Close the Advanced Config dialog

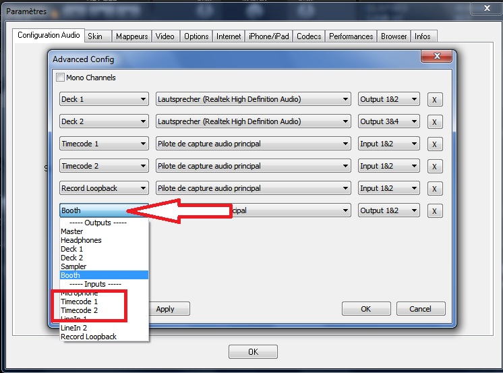pyautogui.click(x=437, y=56)
